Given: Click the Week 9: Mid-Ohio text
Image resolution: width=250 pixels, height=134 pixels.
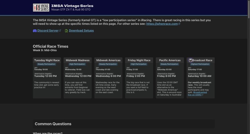Looking at the screenshot, I should coord(45,50).
